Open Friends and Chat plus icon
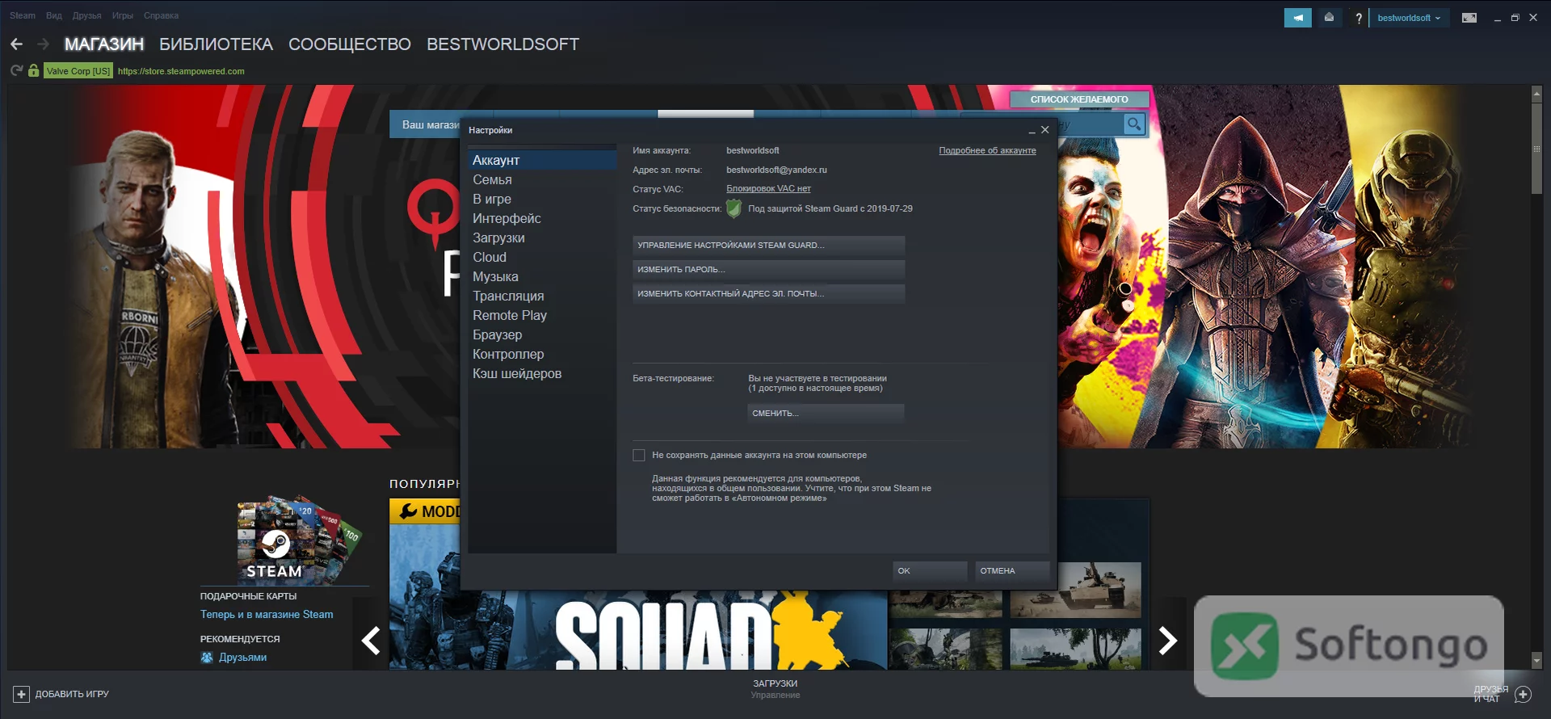This screenshot has height=719, width=1551. tap(1523, 694)
